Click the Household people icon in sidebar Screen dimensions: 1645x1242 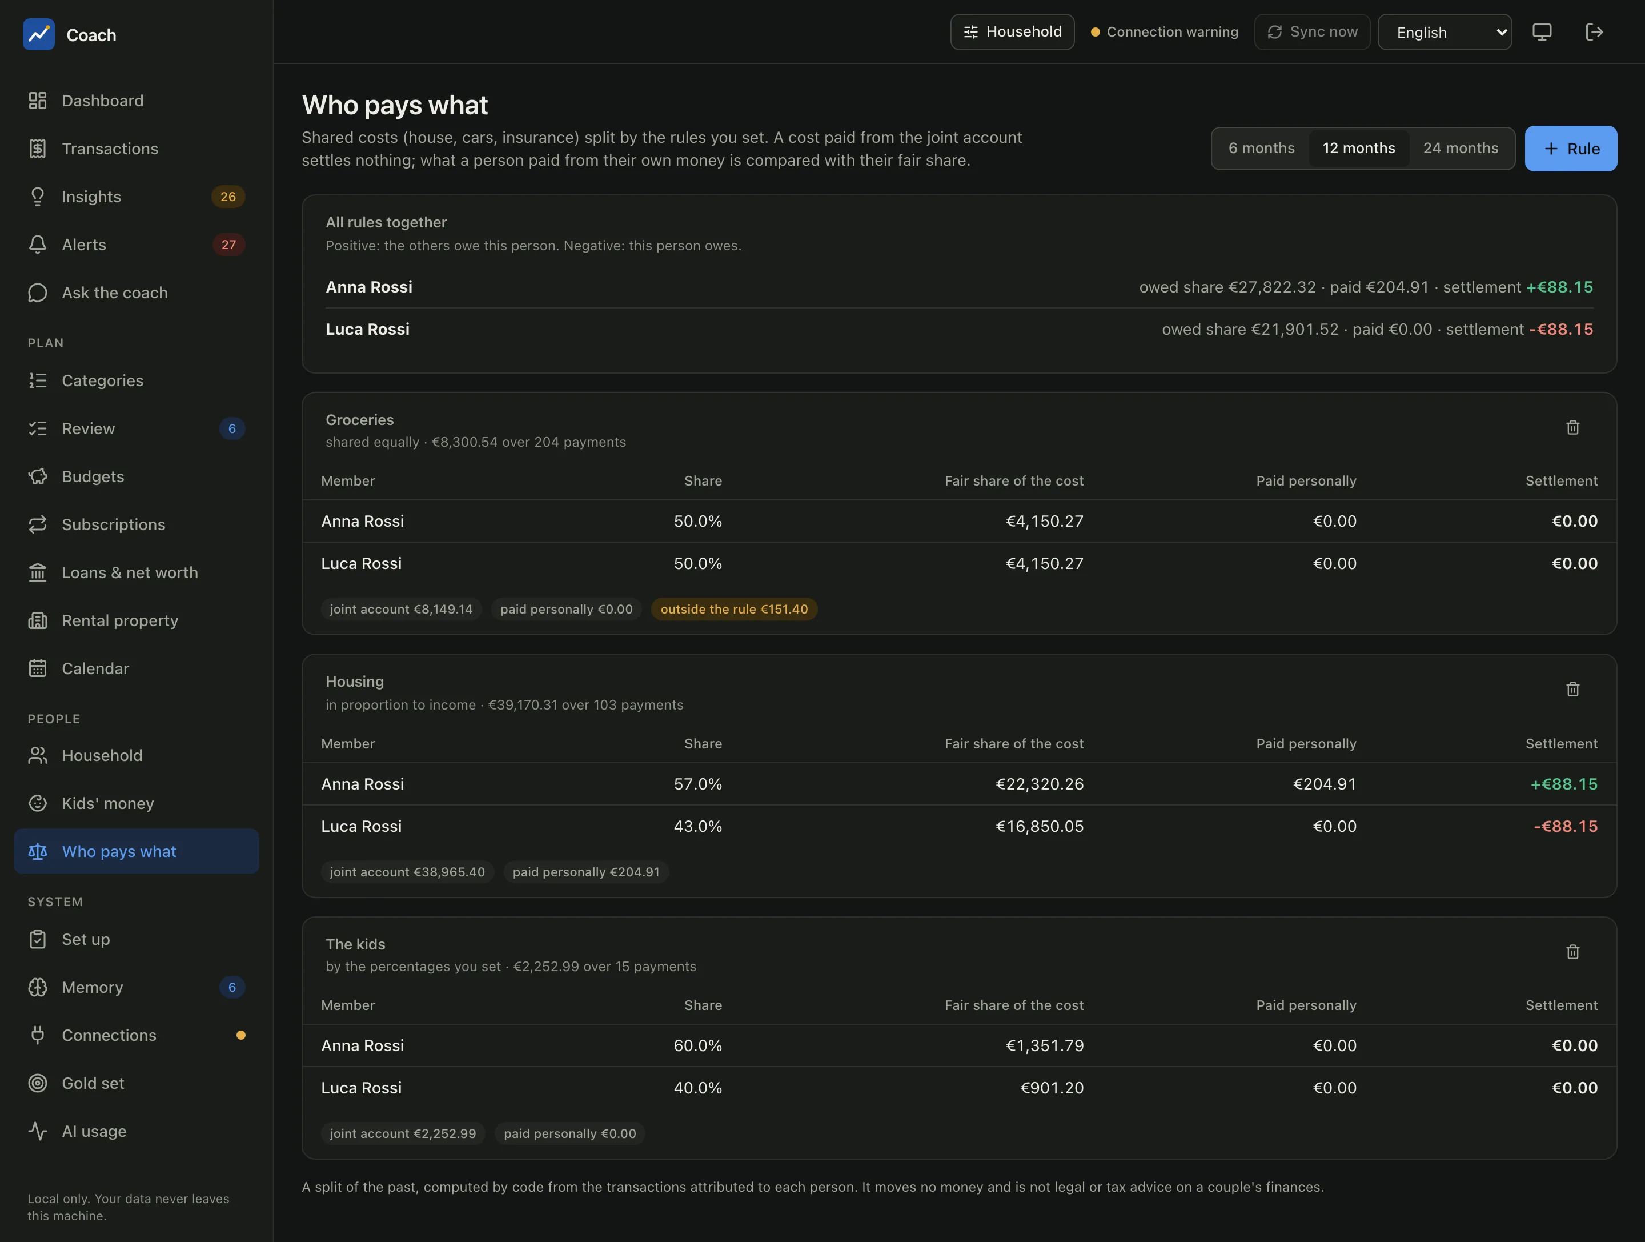click(x=38, y=756)
